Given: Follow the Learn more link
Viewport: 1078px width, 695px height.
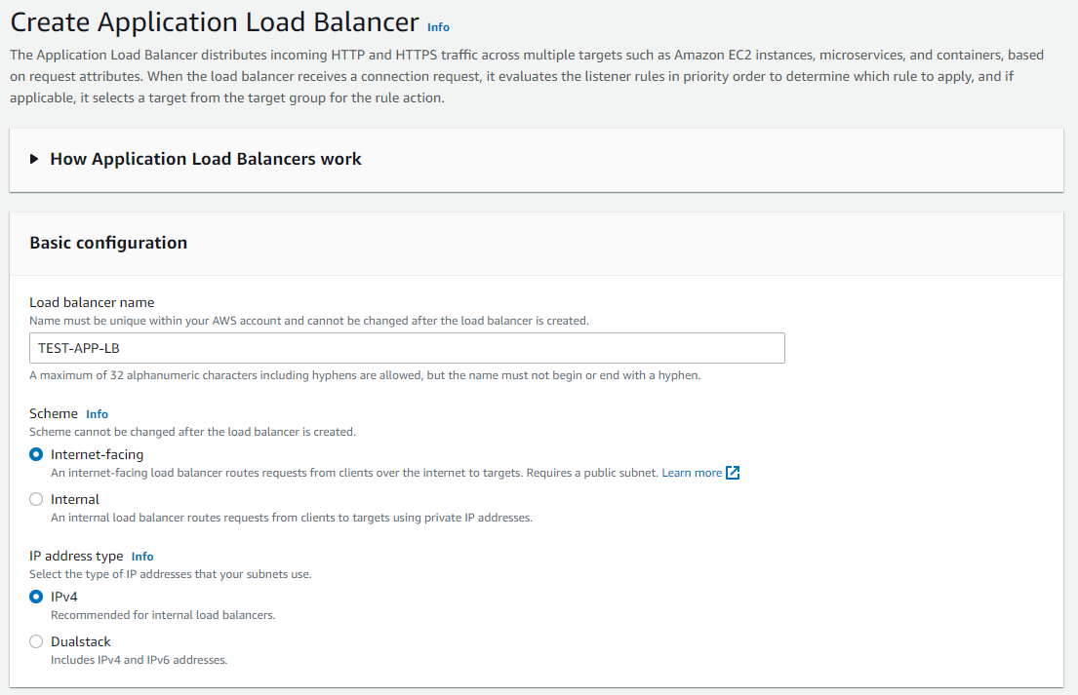Looking at the screenshot, I should (x=691, y=473).
